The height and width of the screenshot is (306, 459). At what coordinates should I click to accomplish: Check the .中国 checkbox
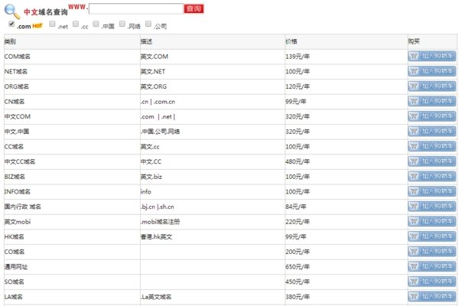96,24
